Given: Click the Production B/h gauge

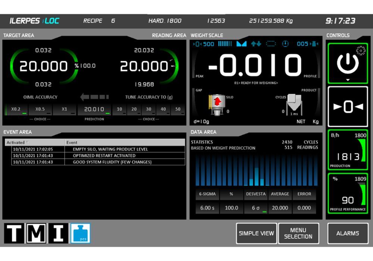Looking at the screenshot, I should (x=348, y=150).
